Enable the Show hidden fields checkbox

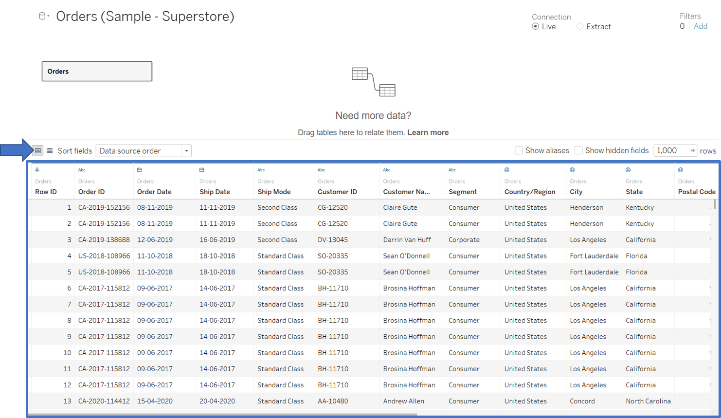point(579,151)
